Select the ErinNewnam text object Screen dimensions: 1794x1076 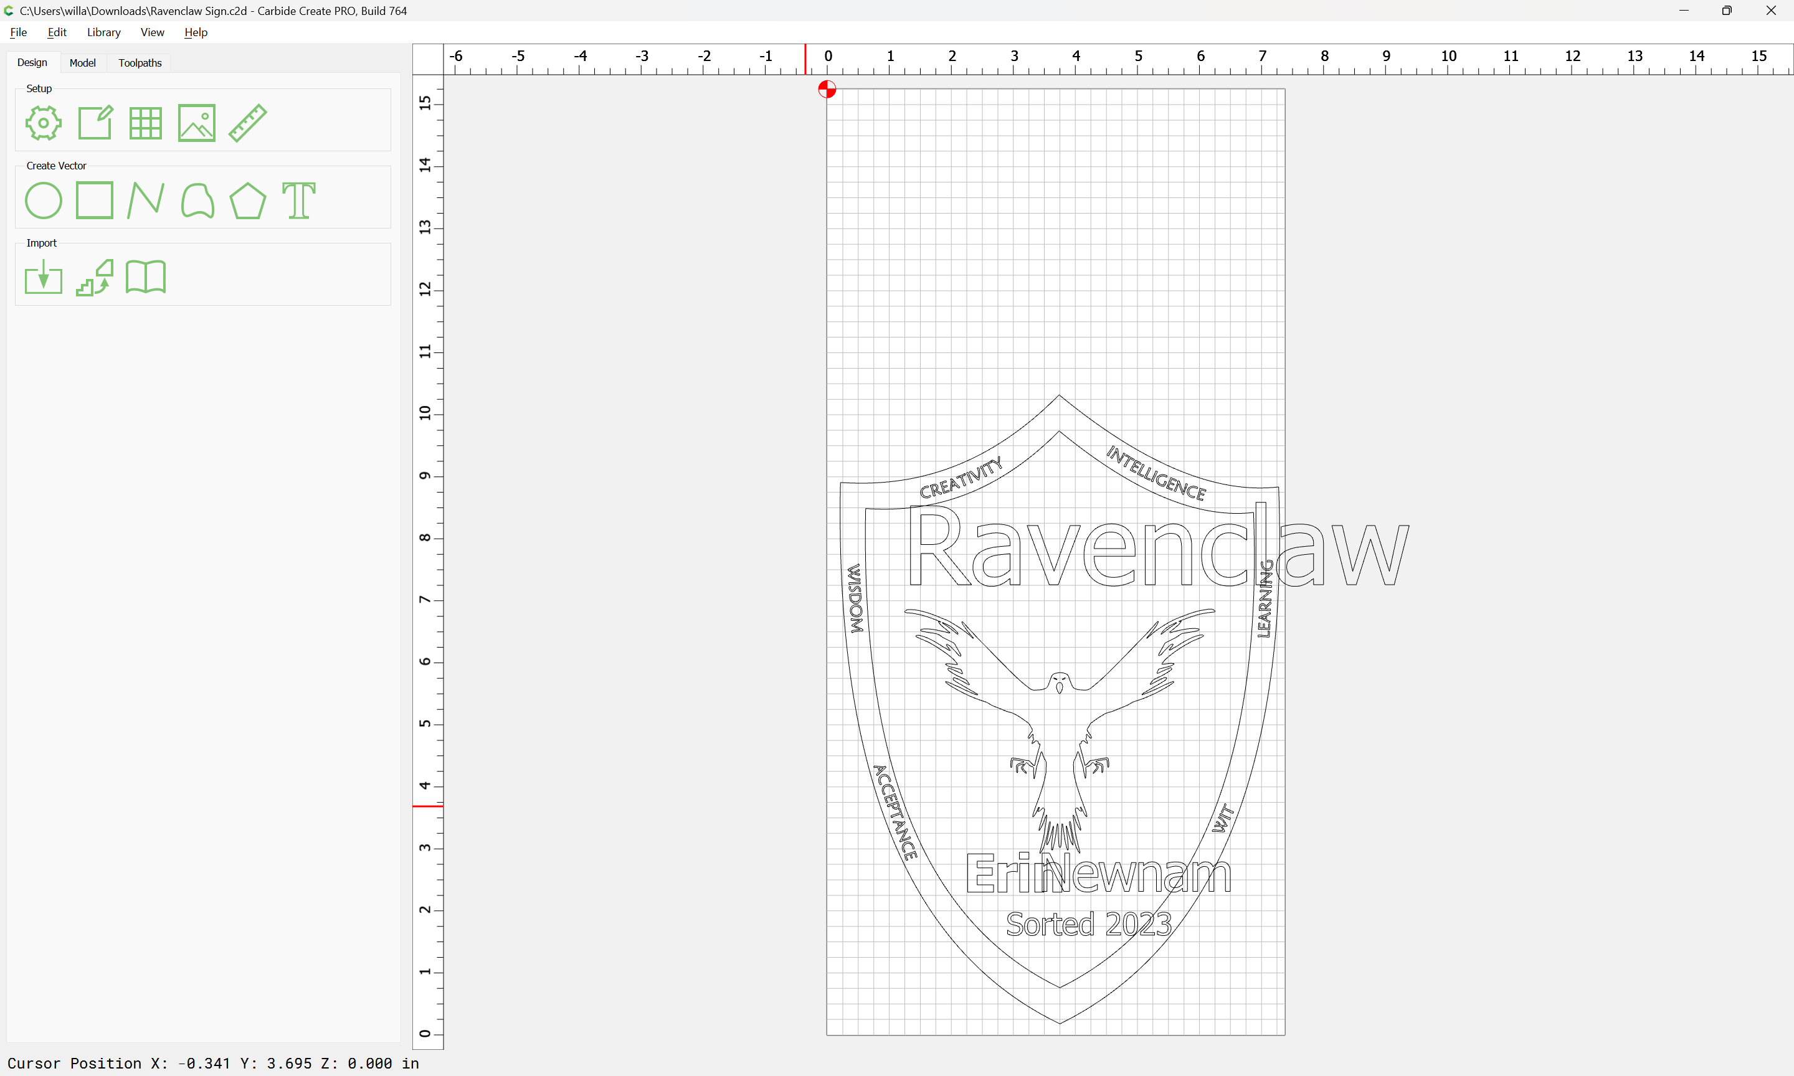pyautogui.click(x=1099, y=874)
